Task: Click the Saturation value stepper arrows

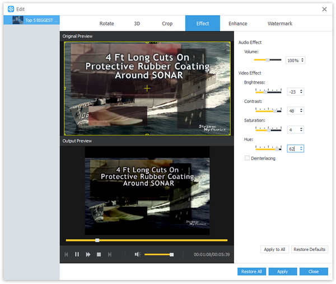Action: tap(302, 130)
